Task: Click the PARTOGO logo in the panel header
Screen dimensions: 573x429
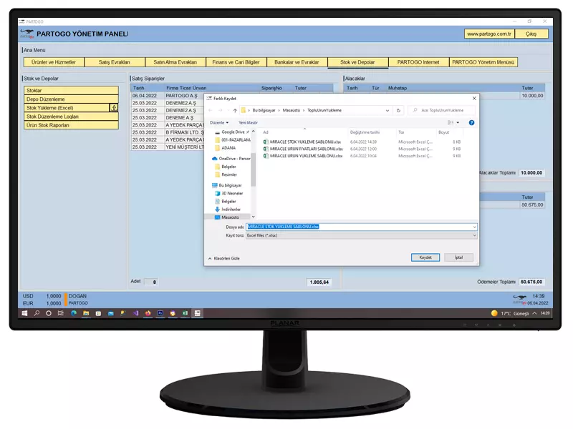Action: tap(27, 34)
